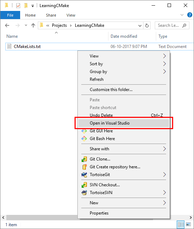The width and height of the screenshot is (194, 229).
Task: Expand the Group by submenu
Action: [164, 72]
